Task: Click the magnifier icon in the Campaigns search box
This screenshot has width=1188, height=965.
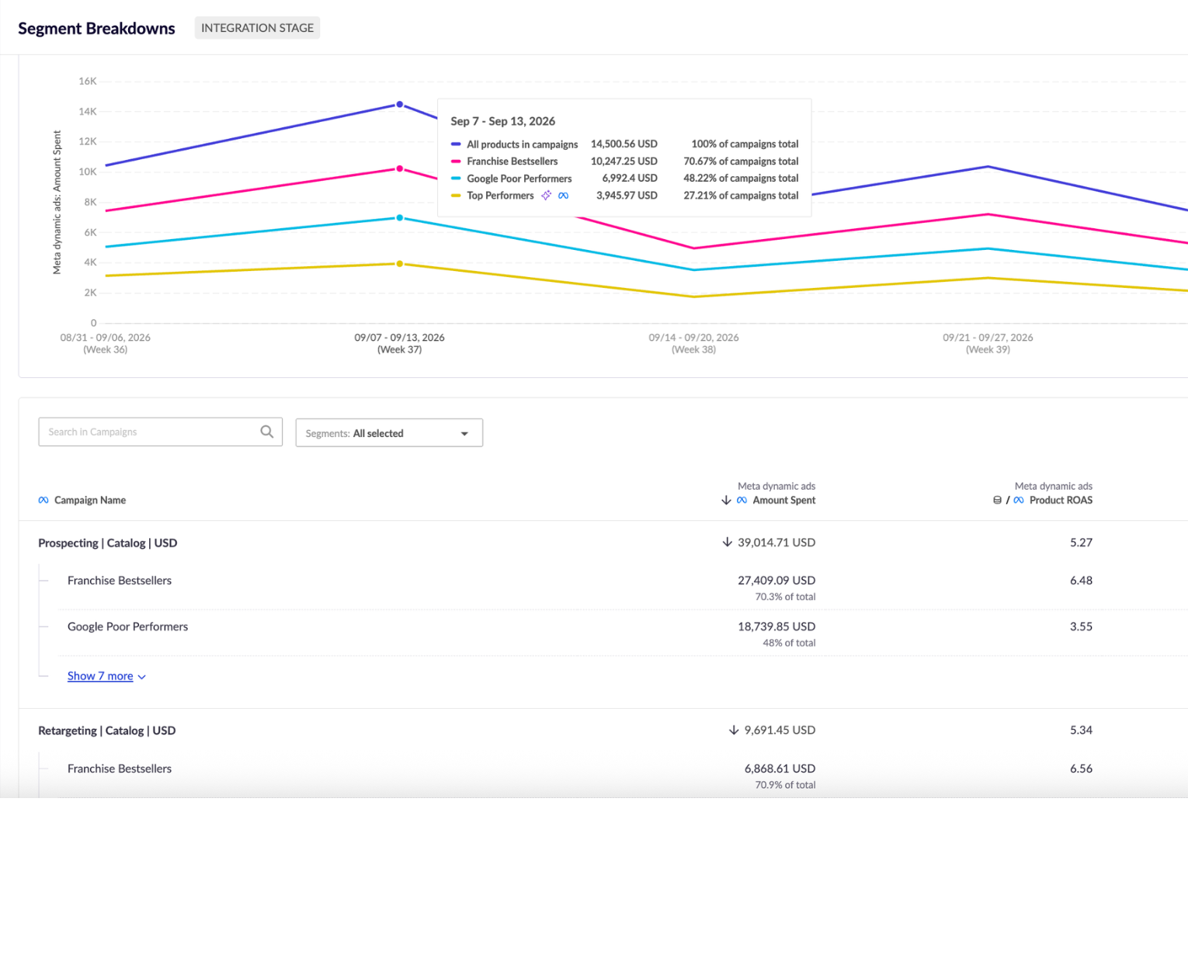Action: (x=266, y=432)
